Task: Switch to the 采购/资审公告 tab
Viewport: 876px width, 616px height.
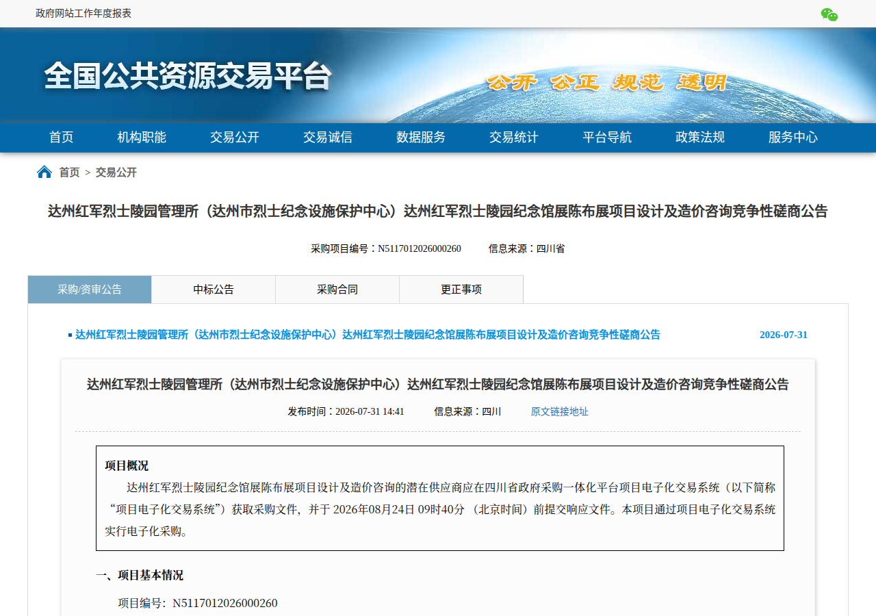Action: [x=90, y=290]
